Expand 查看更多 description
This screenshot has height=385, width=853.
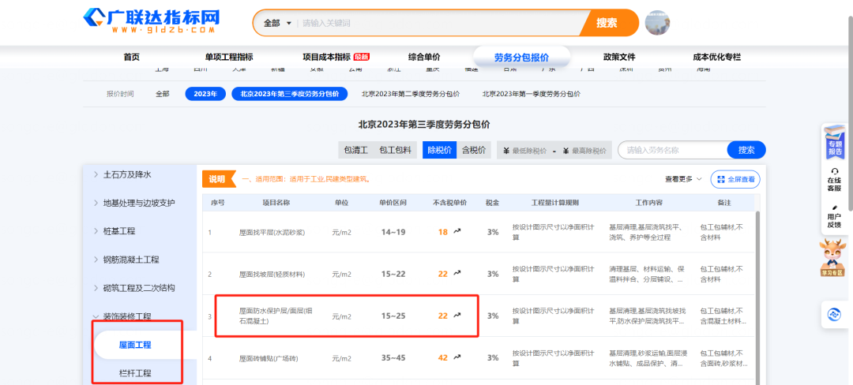[683, 178]
